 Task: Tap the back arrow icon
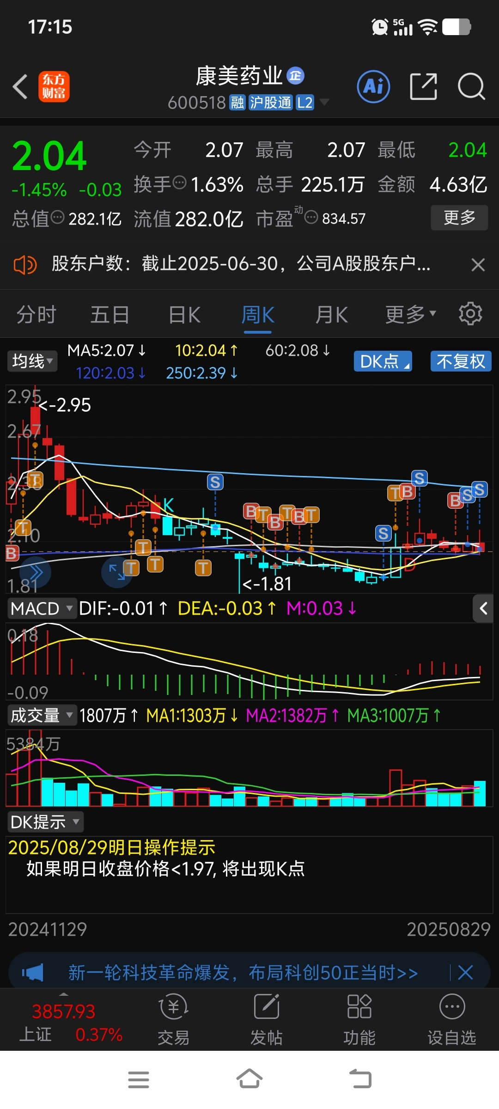pyautogui.click(x=20, y=86)
